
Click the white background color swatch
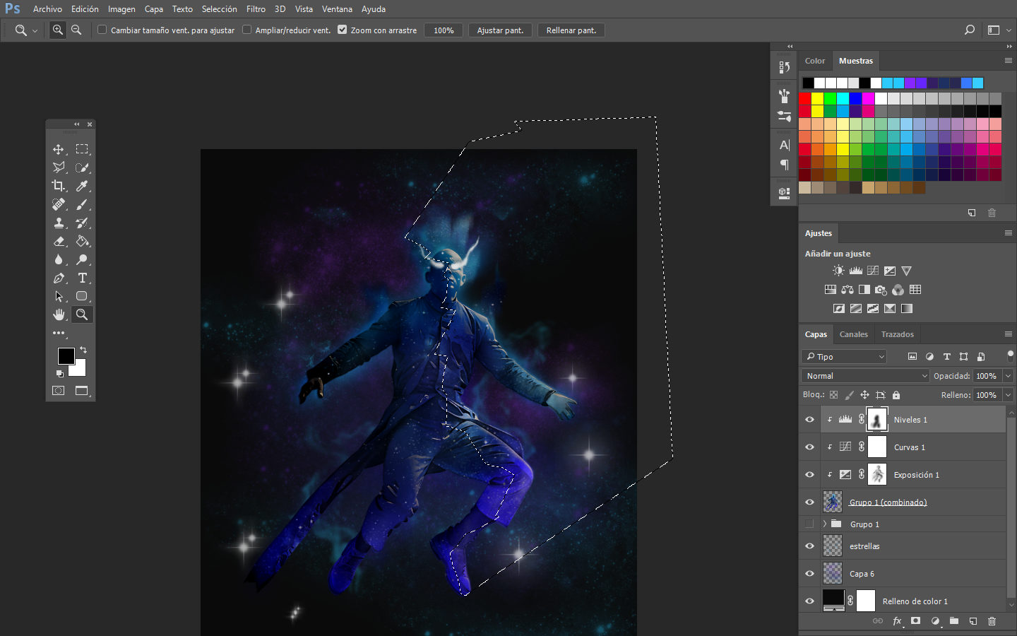pyautogui.click(x=80, y=371)
